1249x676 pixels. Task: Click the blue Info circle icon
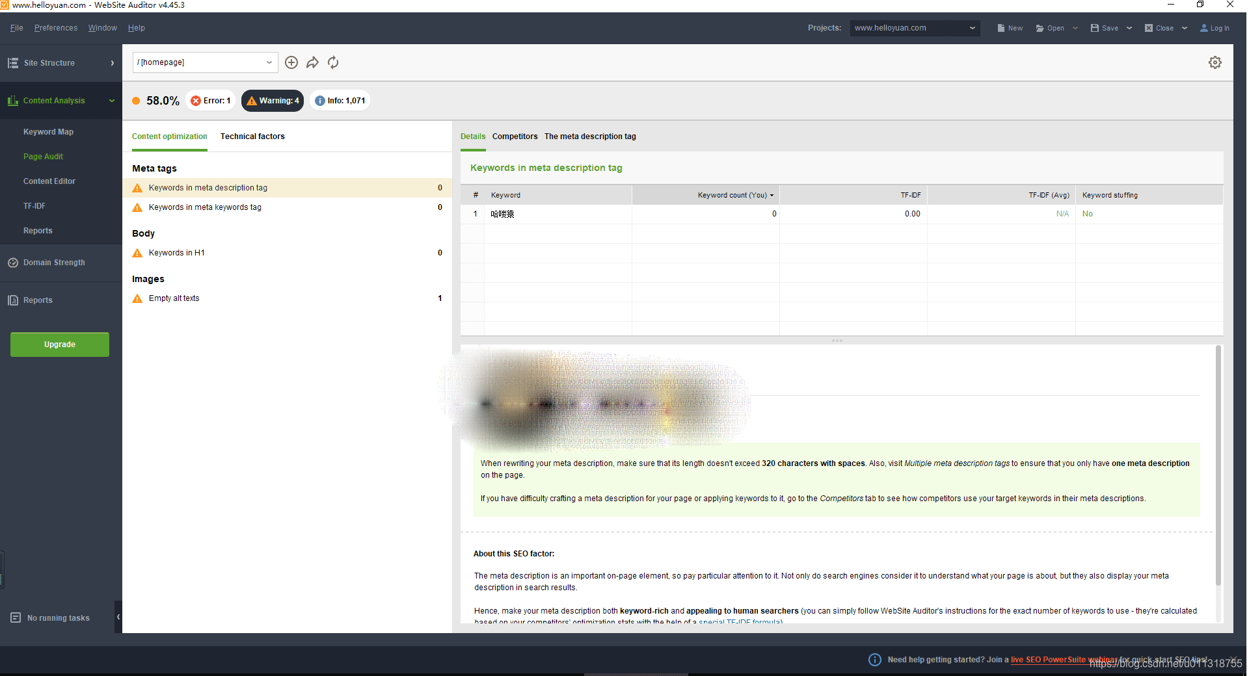point(320,101)
